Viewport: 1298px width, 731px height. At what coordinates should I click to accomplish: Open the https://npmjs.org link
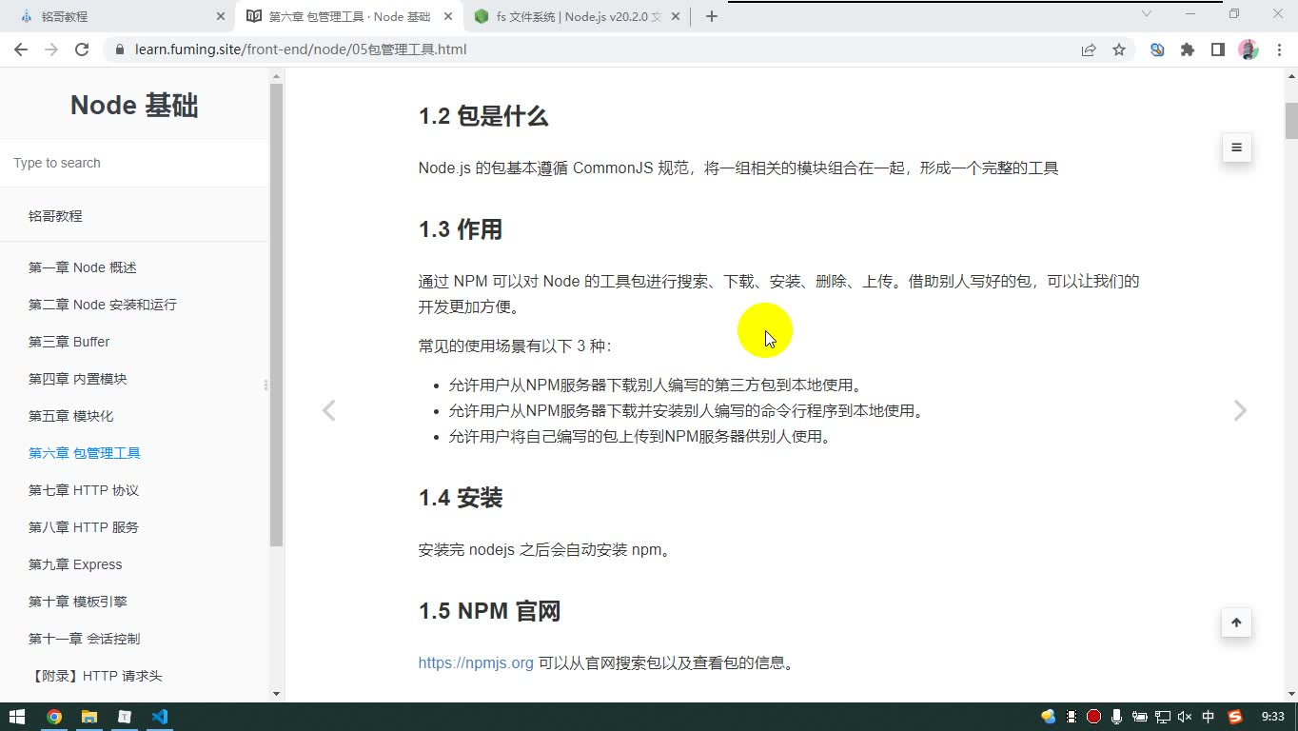(x=476, y=663)
